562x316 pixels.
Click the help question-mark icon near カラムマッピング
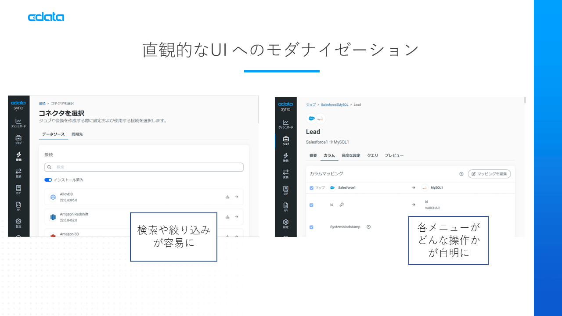tap(461, 174)
